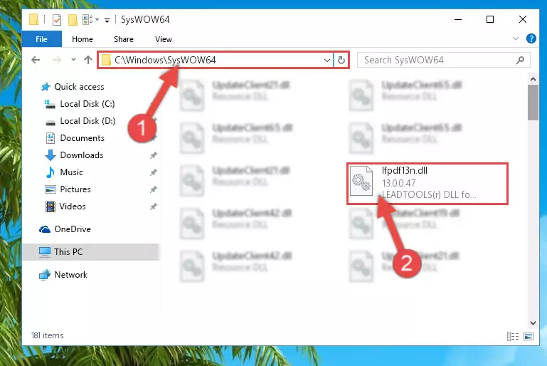547x366 pixels.
Task: Select the lfpdf13n.dll file name
Action: click(x=404, y=170)
